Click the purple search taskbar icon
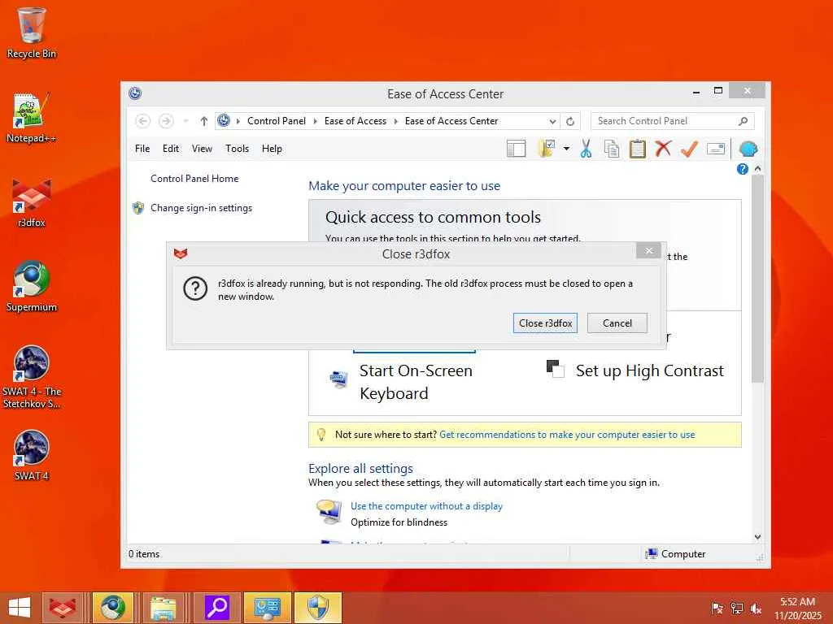This screenshot has height=624, width=833. click(x=216, y=608)
